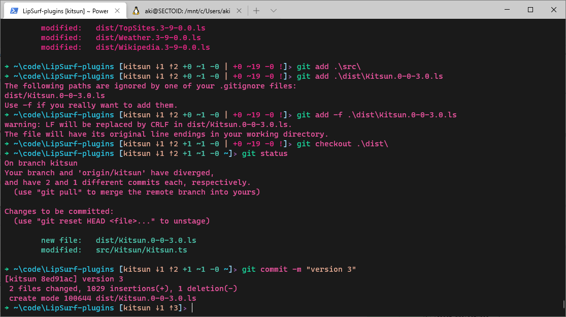This screenshot has width=566, height=317.
Task: Click the "[kitsun 8ed91ac] version 3" output line
Action: 63,279
